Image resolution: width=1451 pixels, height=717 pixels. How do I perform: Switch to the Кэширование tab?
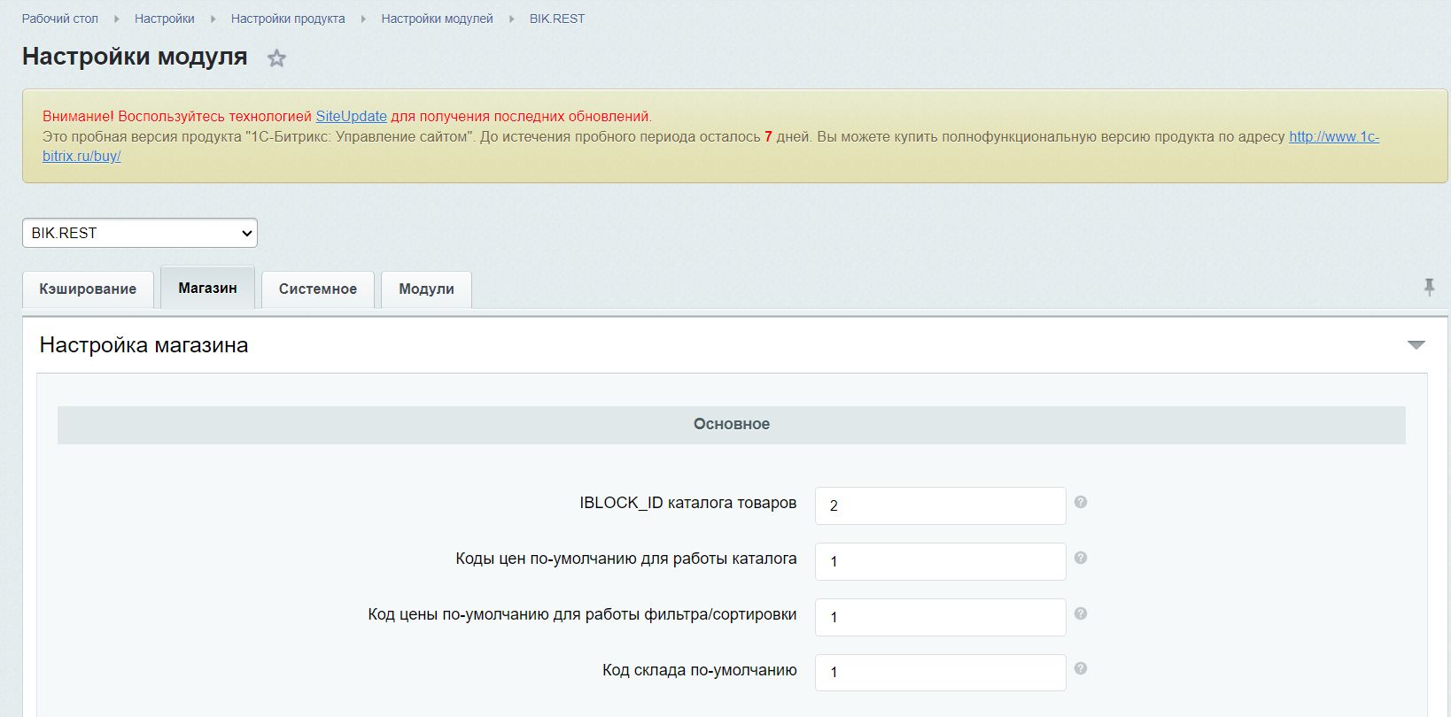[88, 289]
